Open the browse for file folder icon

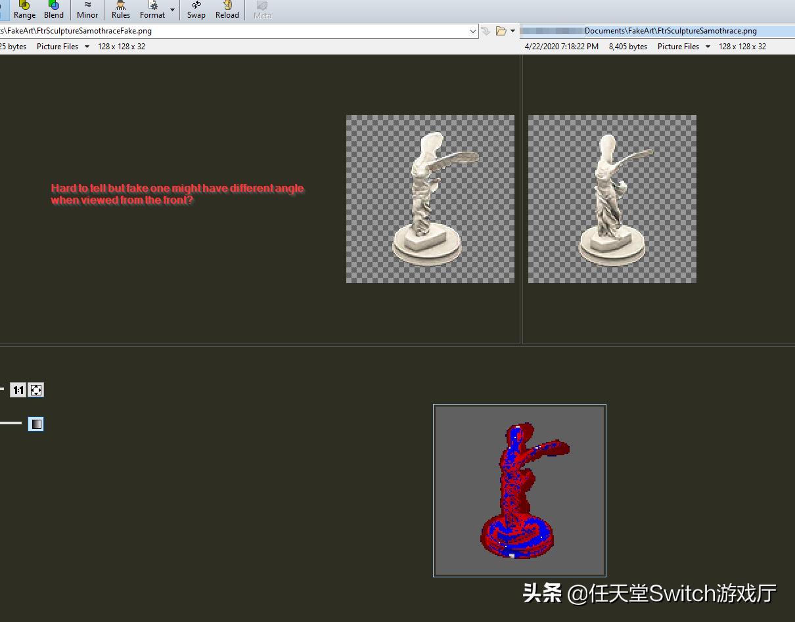(501, 31)
